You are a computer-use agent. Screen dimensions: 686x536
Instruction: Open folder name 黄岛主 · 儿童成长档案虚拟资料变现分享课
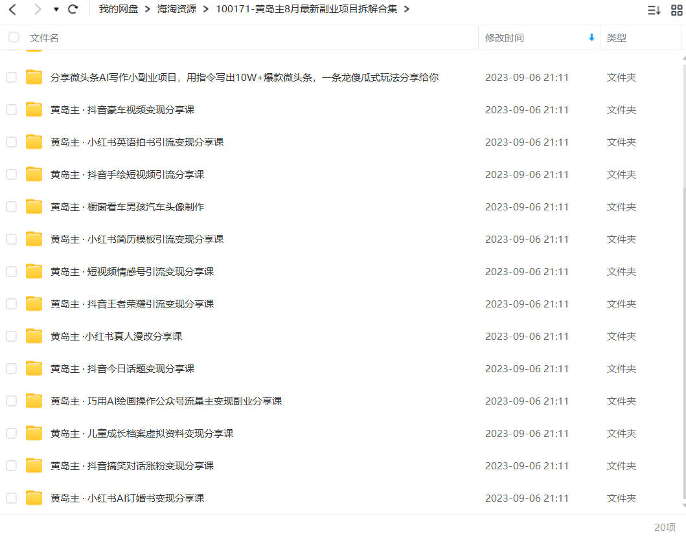(x=142, y=433)
